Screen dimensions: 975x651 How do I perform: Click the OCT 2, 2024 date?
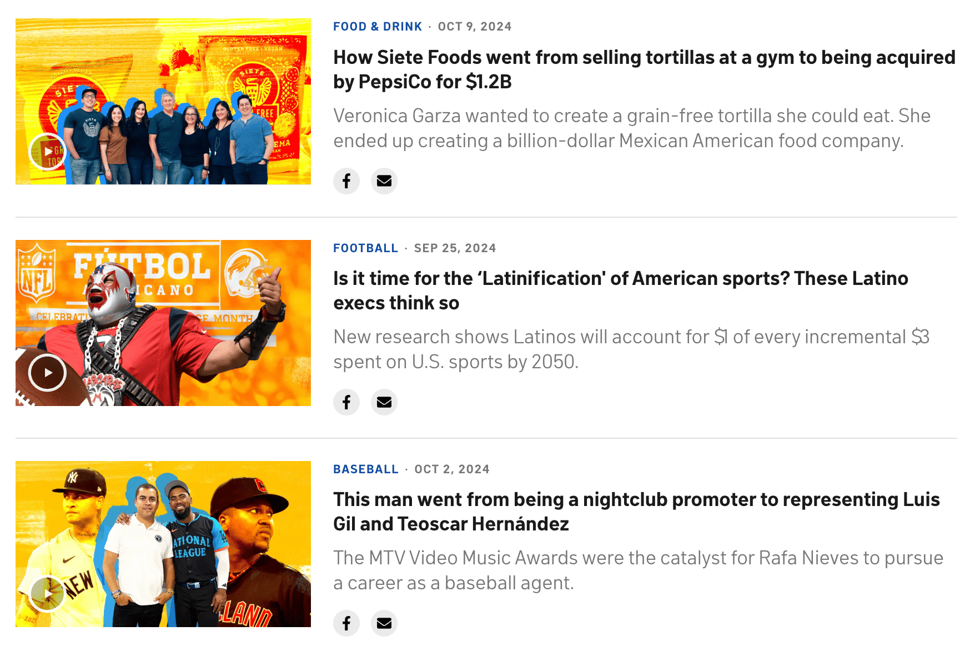coord(452,469)
